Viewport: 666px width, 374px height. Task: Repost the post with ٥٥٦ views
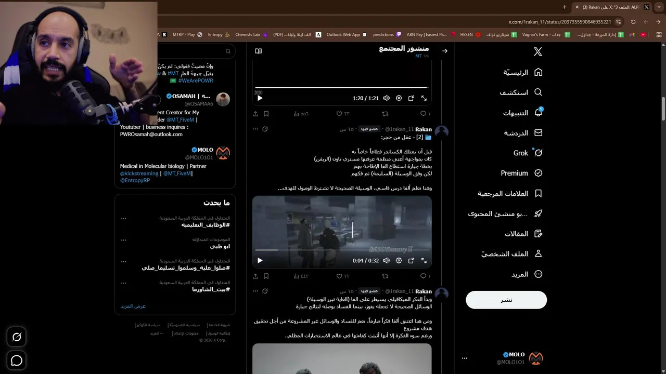click(x=385, y=114)
